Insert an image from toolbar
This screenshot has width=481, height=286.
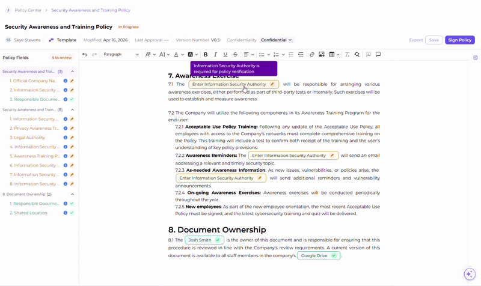click(x=322, y=55)
